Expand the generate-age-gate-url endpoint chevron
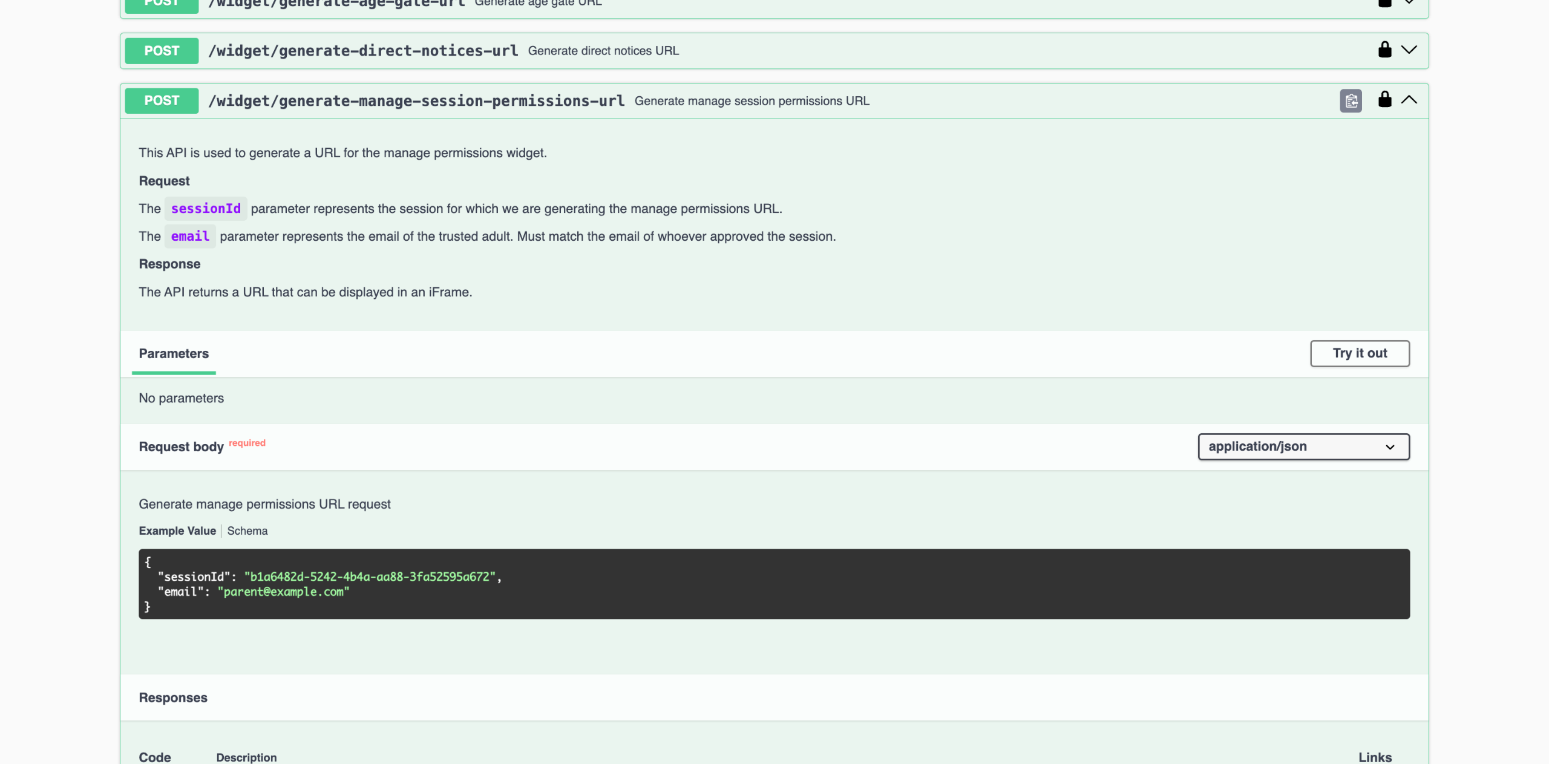The image size is (1549, 764). (1409, 2)
